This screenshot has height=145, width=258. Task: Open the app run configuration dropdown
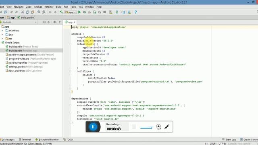[x=71, y=12]
